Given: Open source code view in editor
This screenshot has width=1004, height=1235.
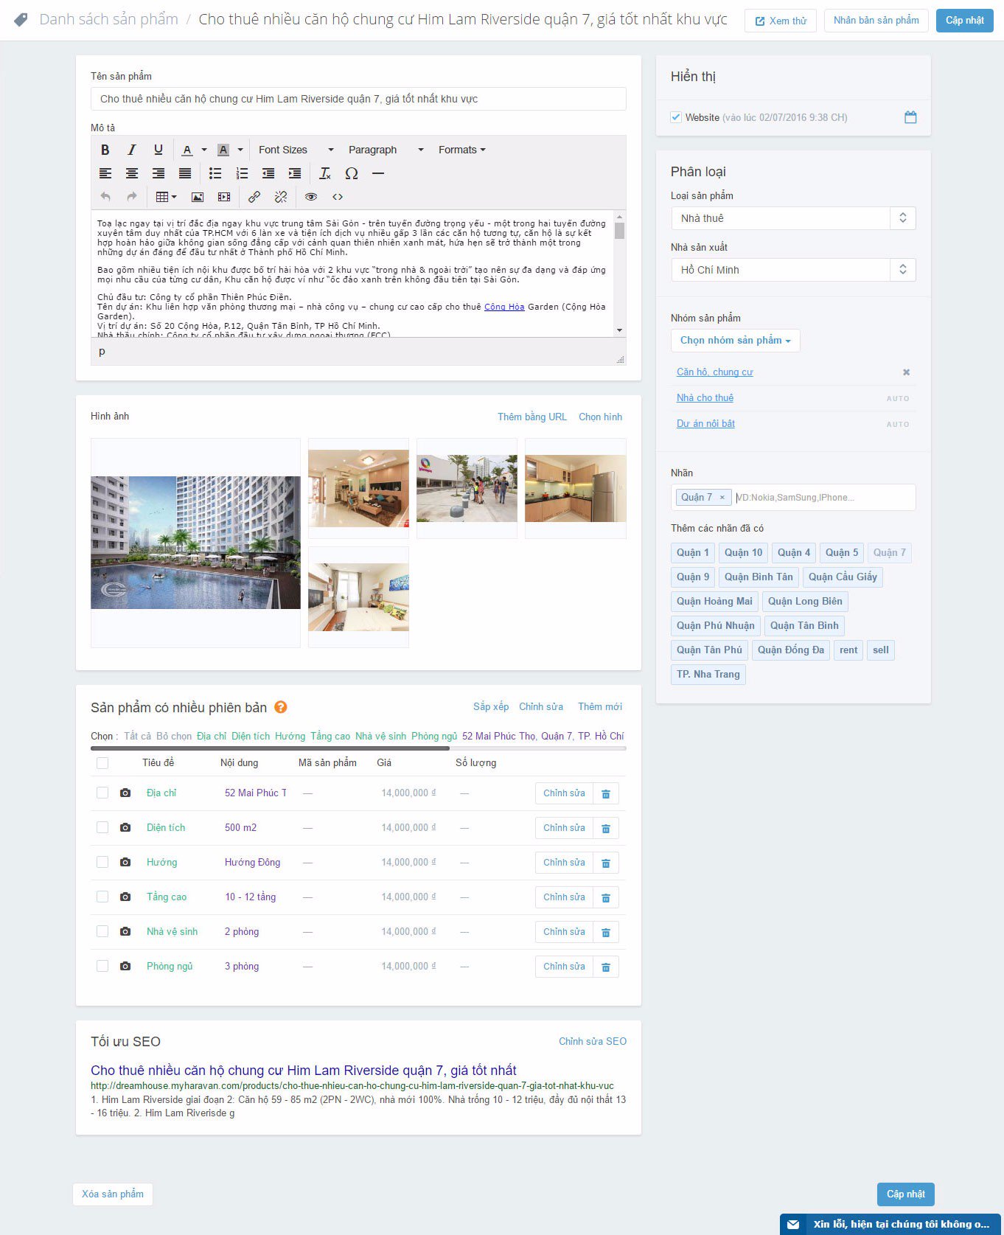Looking at the screenshot, I should point(338,197).
